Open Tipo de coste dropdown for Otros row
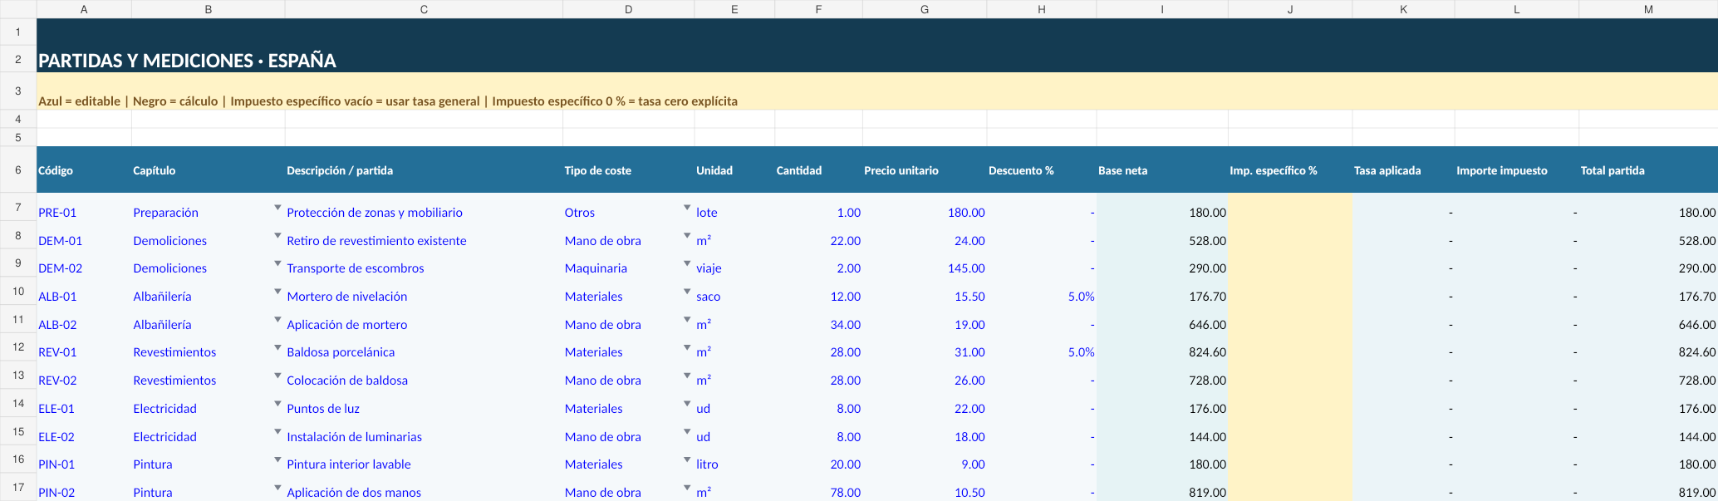 click(x=687, y=208)
